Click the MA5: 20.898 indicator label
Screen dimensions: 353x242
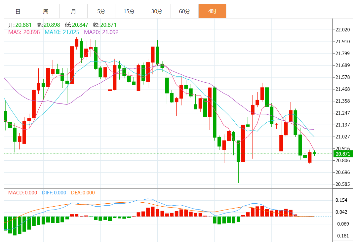[24, 32]
